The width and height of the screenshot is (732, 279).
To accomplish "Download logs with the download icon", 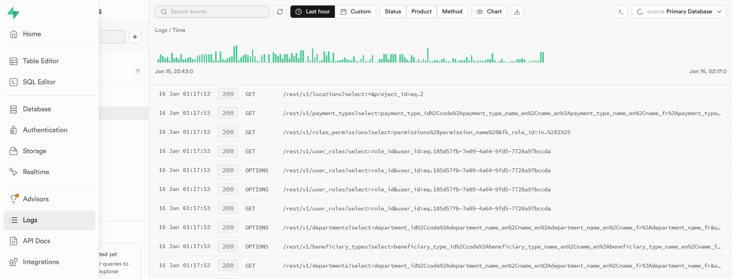I will coord(517,11).
